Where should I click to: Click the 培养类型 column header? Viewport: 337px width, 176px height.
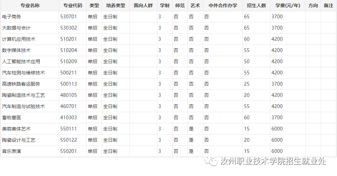pyautogui.click(x=116, y=6)
